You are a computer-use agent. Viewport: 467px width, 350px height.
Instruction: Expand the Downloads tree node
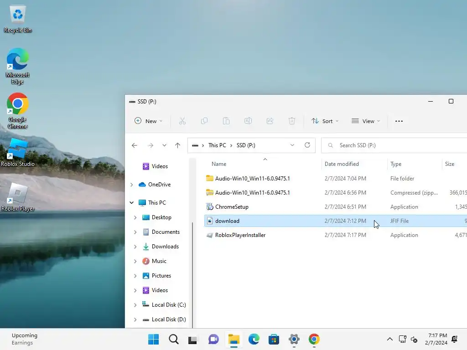point(135,247)
